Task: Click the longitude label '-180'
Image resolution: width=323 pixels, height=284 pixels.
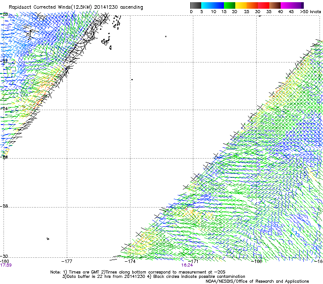Action: point(4,261)
